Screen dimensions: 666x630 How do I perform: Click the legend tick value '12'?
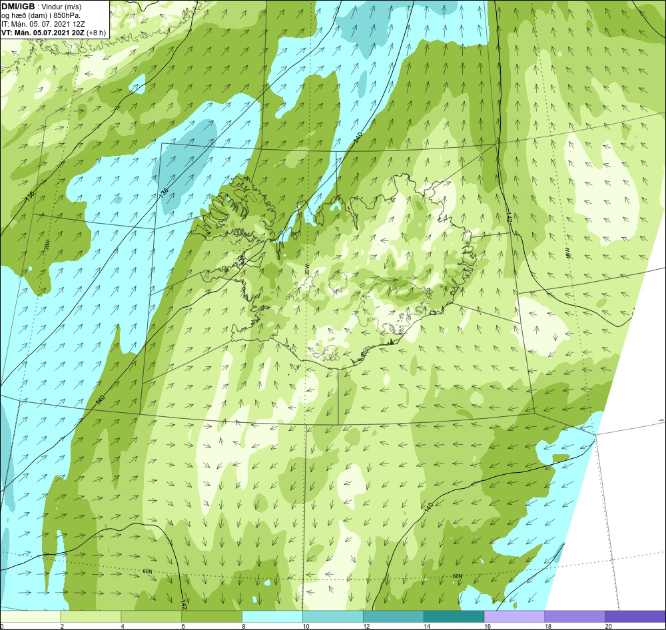pos(366,626)
